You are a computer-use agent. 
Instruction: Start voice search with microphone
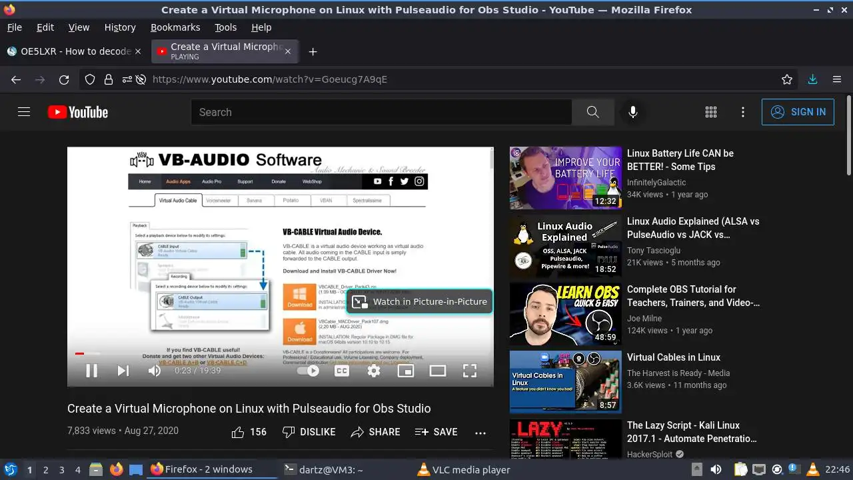[x=633, y=112]
